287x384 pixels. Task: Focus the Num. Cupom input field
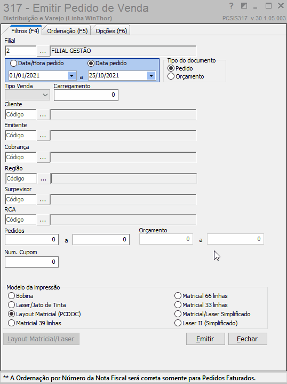[31, 262]
